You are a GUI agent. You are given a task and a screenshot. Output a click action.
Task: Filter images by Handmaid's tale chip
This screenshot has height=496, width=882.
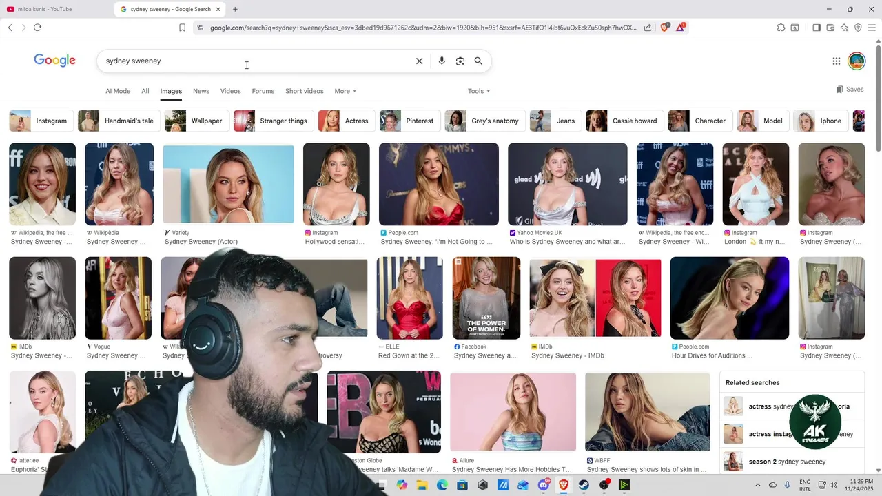point(119,121)
